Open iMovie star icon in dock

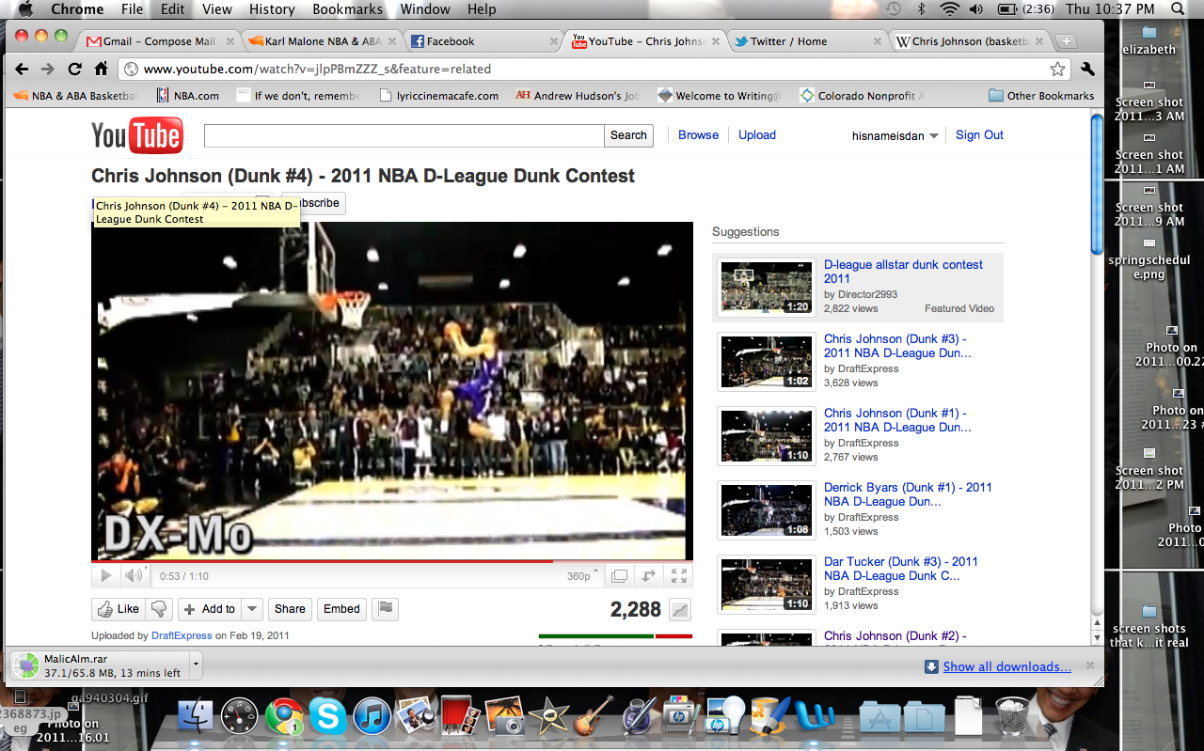(x=548, y=717)
